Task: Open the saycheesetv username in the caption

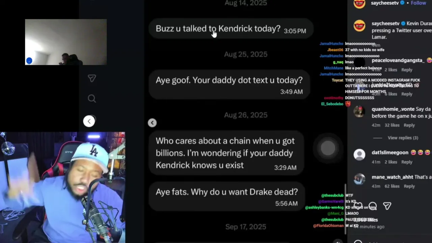Action: (385, 23)
